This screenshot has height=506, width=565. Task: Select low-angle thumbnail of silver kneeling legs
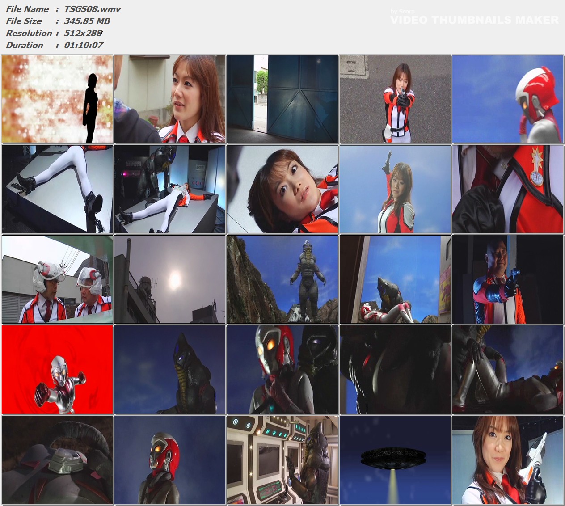pos(508,370)
